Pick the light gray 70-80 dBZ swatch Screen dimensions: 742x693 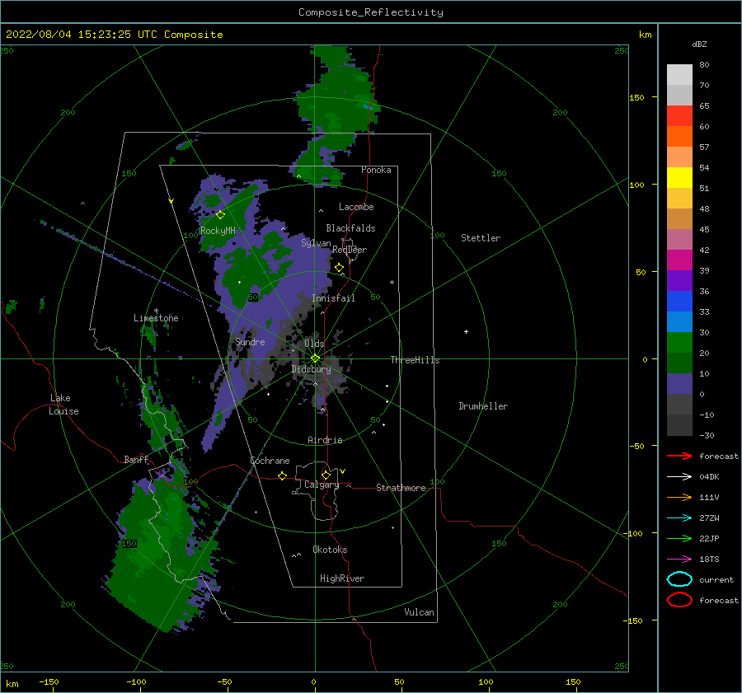tap(679, 75)
